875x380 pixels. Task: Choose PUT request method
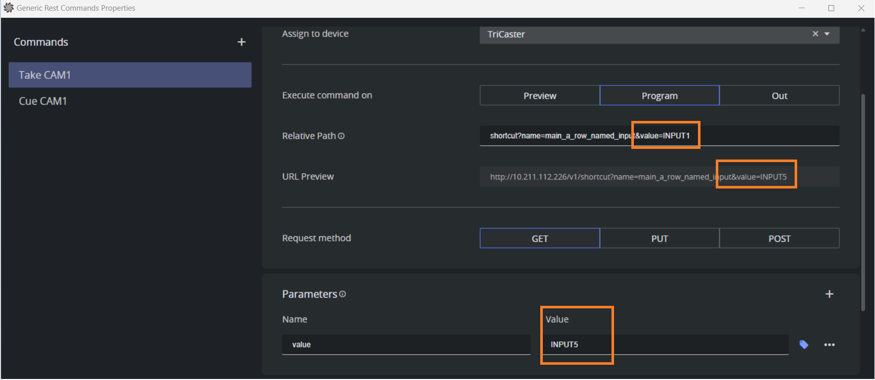point(660,238)
